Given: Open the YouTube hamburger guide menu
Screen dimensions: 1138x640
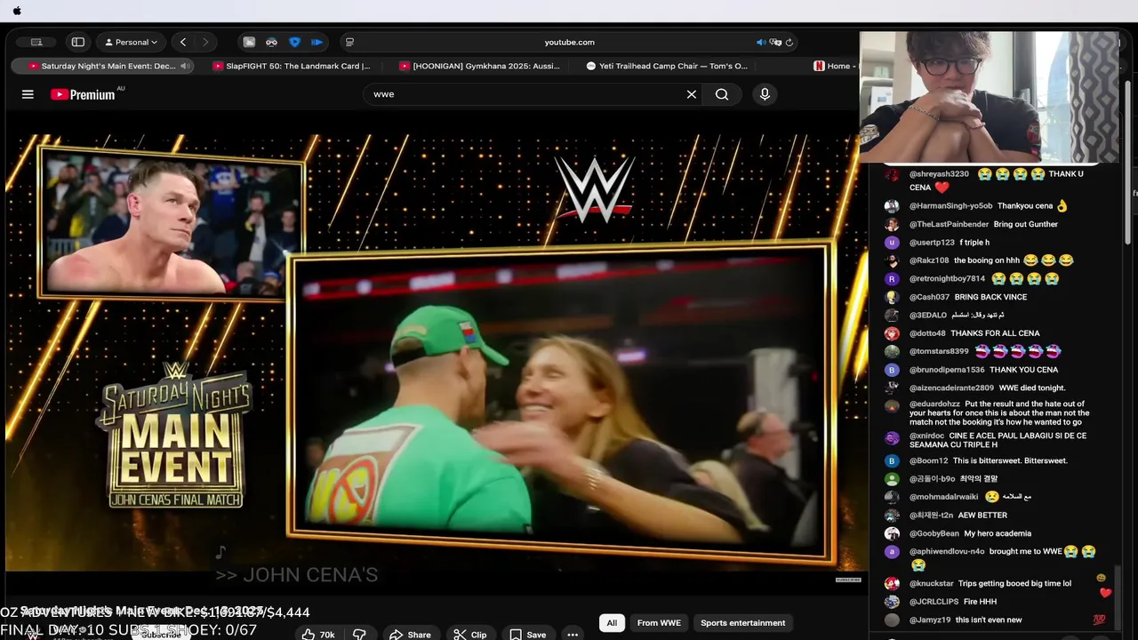Looking at the screenshot, I should click(x=28, y=94).
